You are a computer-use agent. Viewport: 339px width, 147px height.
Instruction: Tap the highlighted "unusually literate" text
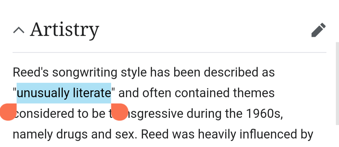pyautogui.click(x=64, y=93)
